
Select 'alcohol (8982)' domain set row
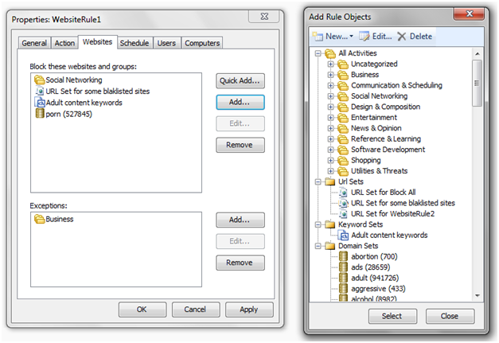point(374,298)
